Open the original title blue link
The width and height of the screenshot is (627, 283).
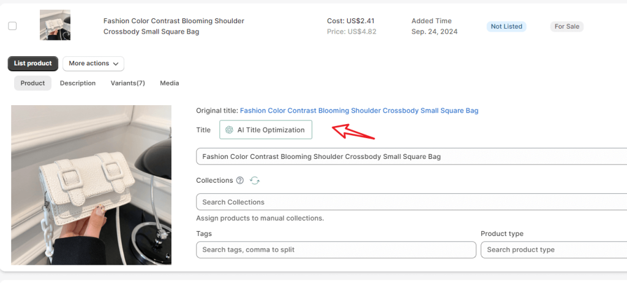pyautogui.click(x=359, y=111)
